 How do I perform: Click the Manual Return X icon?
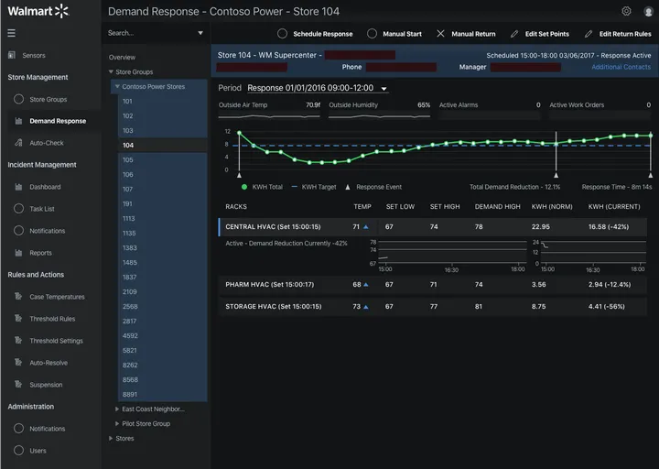point(440,33)
